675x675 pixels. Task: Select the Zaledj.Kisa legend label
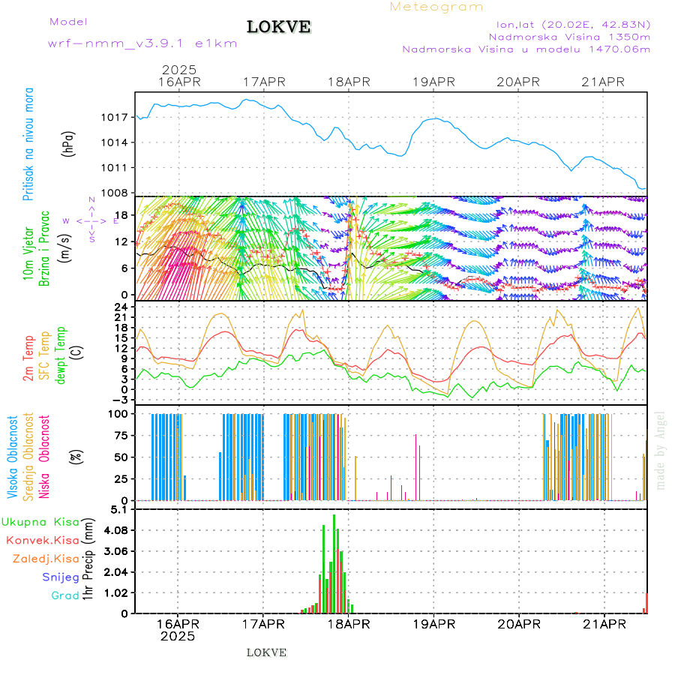[46, 559]
